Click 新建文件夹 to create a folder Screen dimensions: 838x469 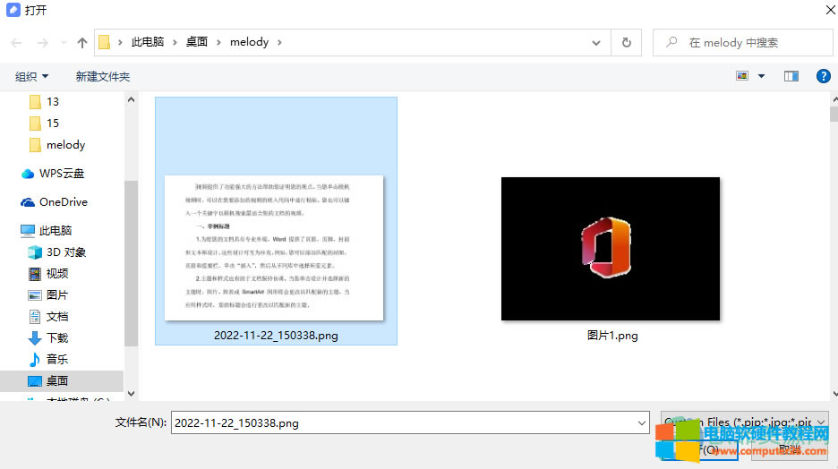coord(102,76)
